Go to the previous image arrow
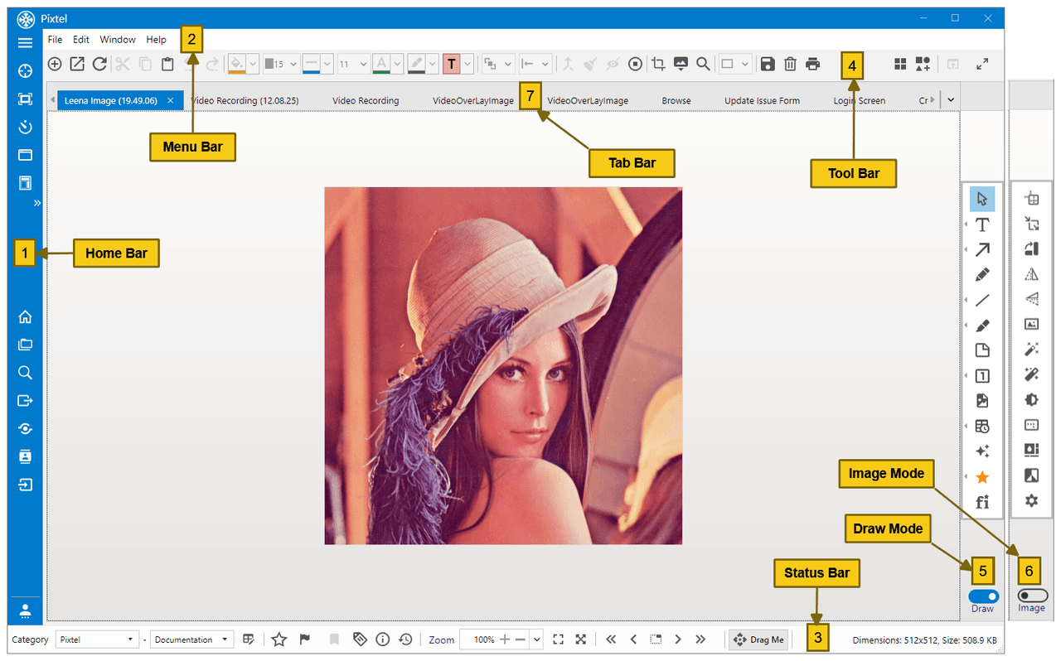This screenshot has height=661, width=1061. (x=633, y=639)
